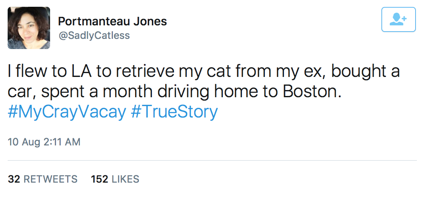
Task: Click the person silhouette in follow button
Action: [397, 20]
